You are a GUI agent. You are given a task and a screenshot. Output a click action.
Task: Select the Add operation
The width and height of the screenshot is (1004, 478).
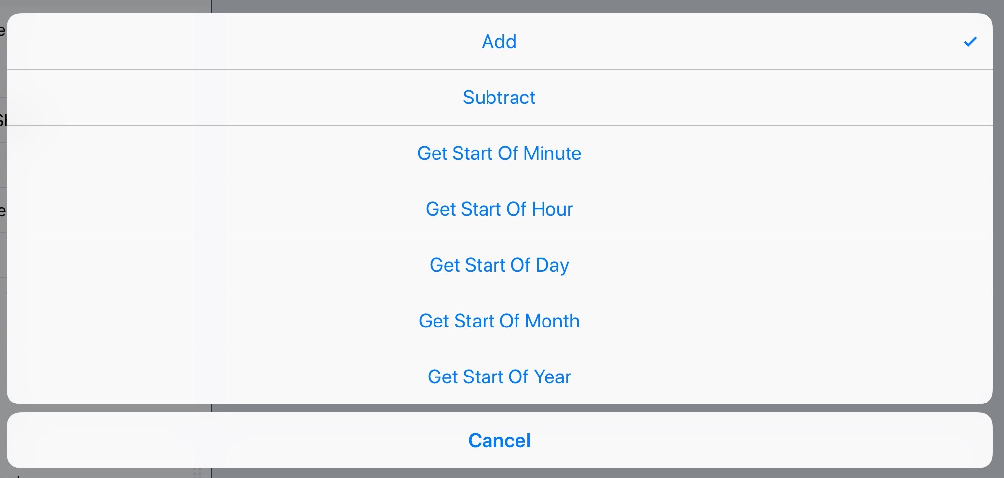tap(500, 42)
